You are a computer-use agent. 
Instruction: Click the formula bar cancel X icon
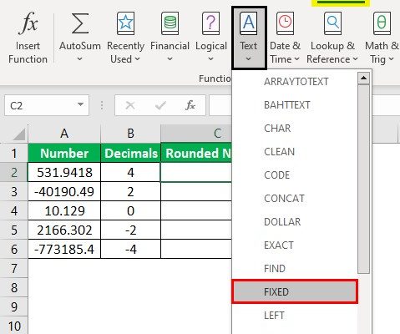pos(130,105)
